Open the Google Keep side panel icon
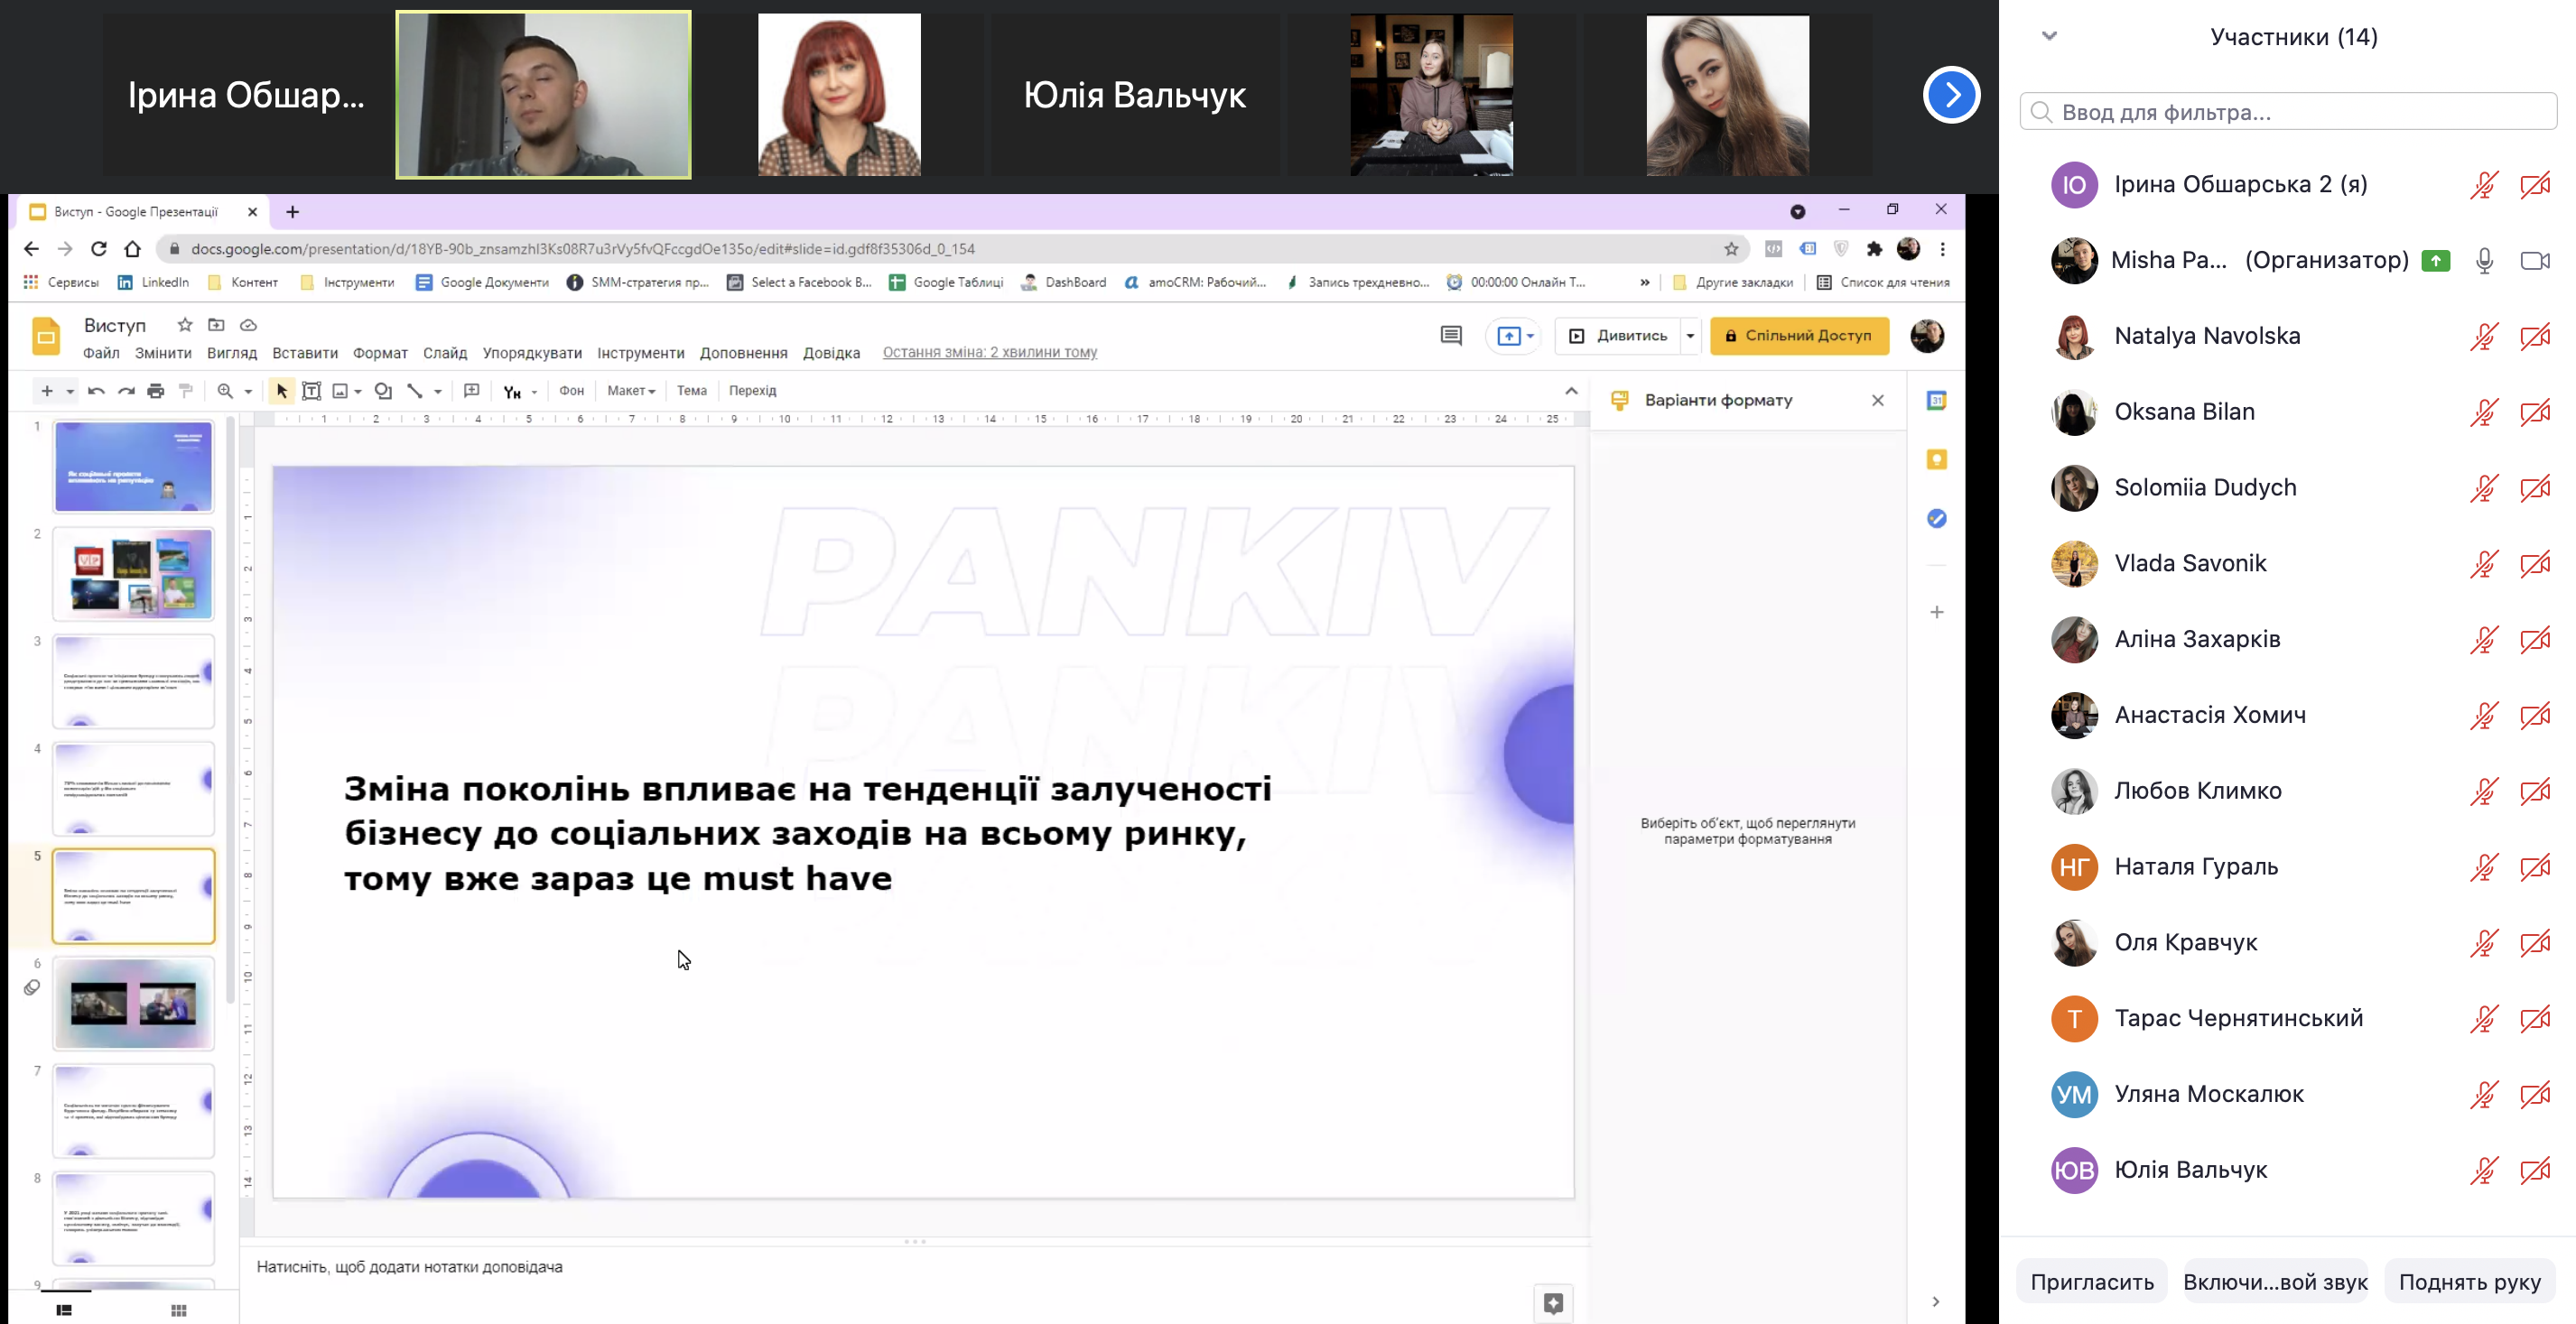The image size is (2576, 1324). click(1937, 459)
